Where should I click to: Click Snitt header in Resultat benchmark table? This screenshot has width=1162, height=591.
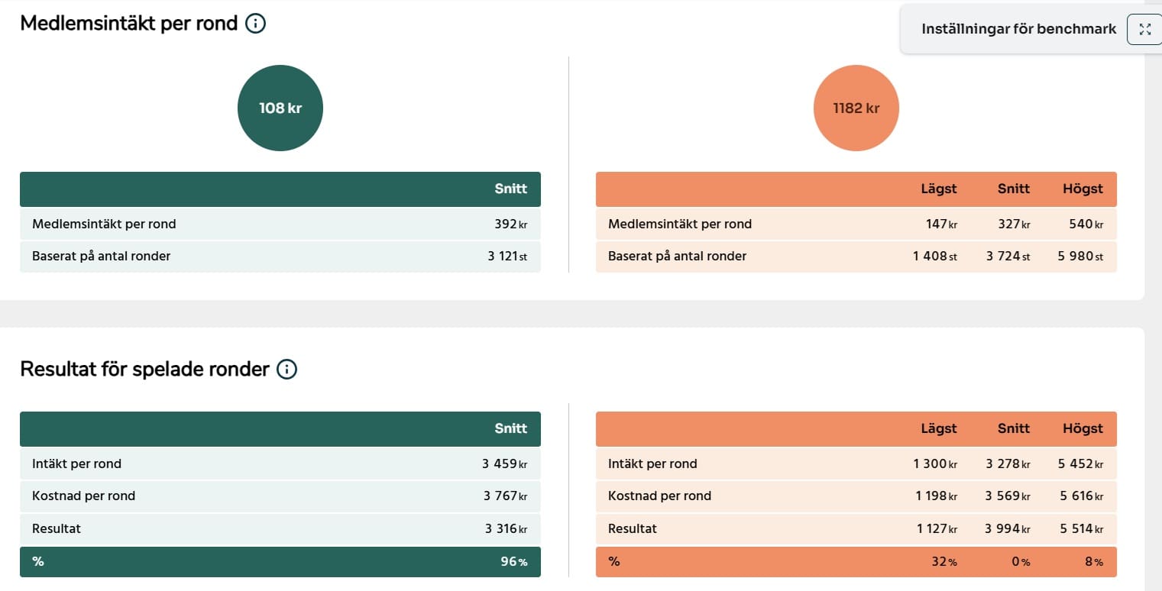1013,428
